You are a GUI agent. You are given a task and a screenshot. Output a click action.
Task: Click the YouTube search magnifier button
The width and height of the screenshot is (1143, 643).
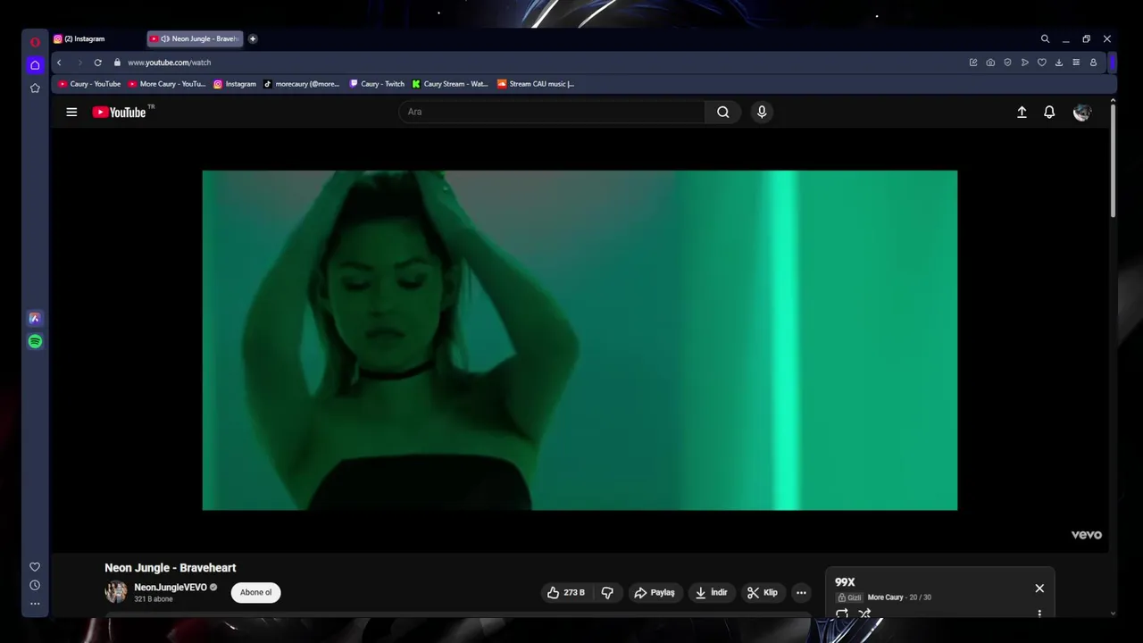[x=723, y=112]
